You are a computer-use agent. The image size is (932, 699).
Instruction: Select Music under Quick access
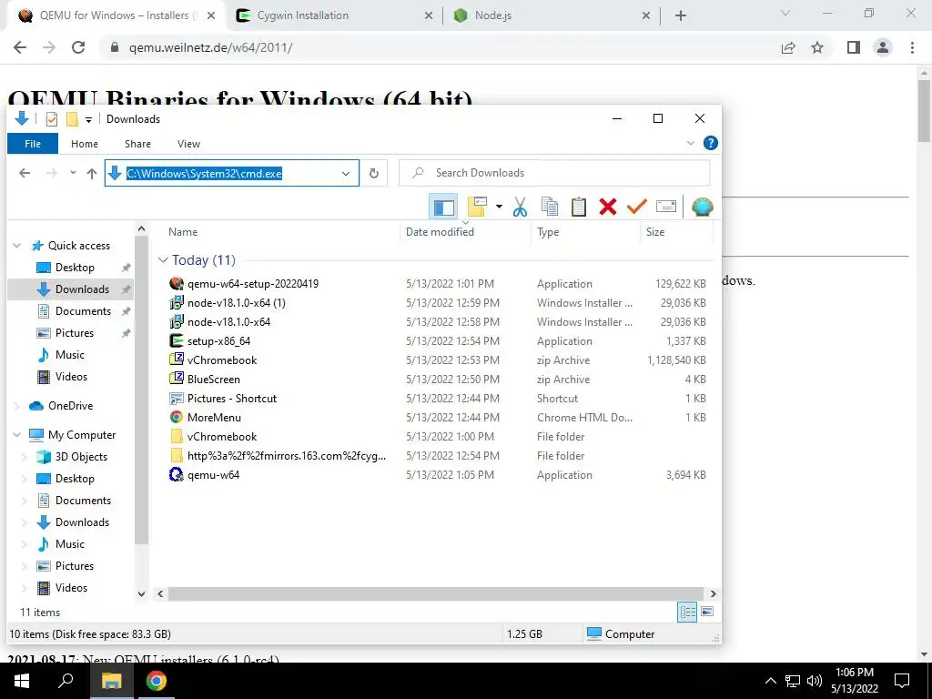pyautogui.click(x=69, y=355)
